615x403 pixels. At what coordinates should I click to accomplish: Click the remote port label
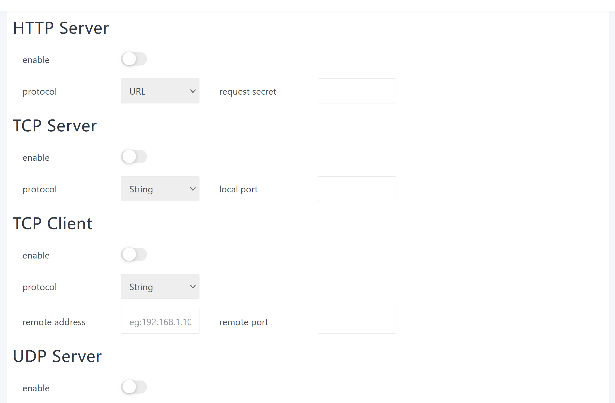point(243,322)
